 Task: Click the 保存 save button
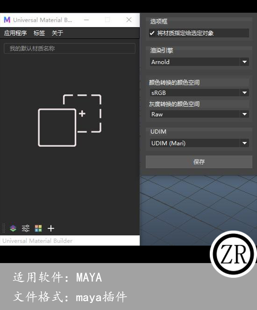point(199,162)
